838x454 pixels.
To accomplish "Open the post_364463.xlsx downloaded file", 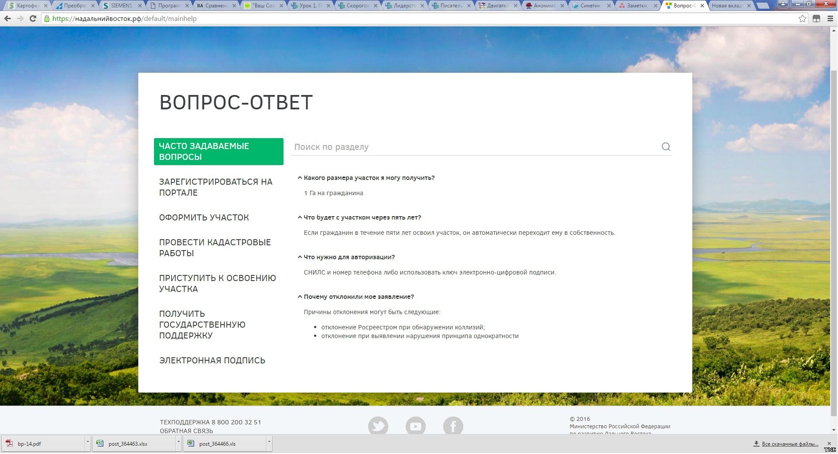I will 134,444.
